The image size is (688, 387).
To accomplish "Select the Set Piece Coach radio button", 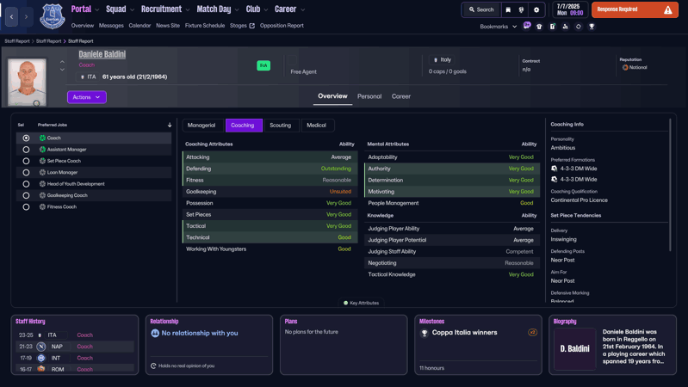I will point(27,161).
